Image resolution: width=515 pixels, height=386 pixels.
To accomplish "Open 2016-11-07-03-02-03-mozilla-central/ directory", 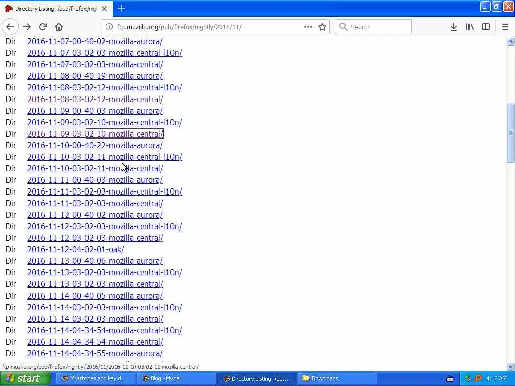I will pos(95,64).
